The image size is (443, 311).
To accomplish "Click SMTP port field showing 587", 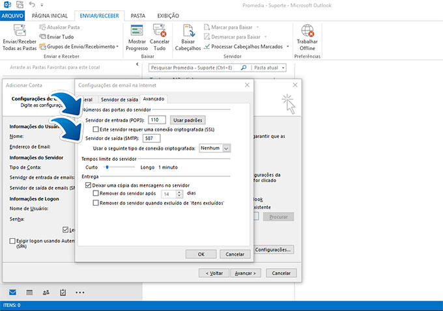I will [x=151, y=139].
